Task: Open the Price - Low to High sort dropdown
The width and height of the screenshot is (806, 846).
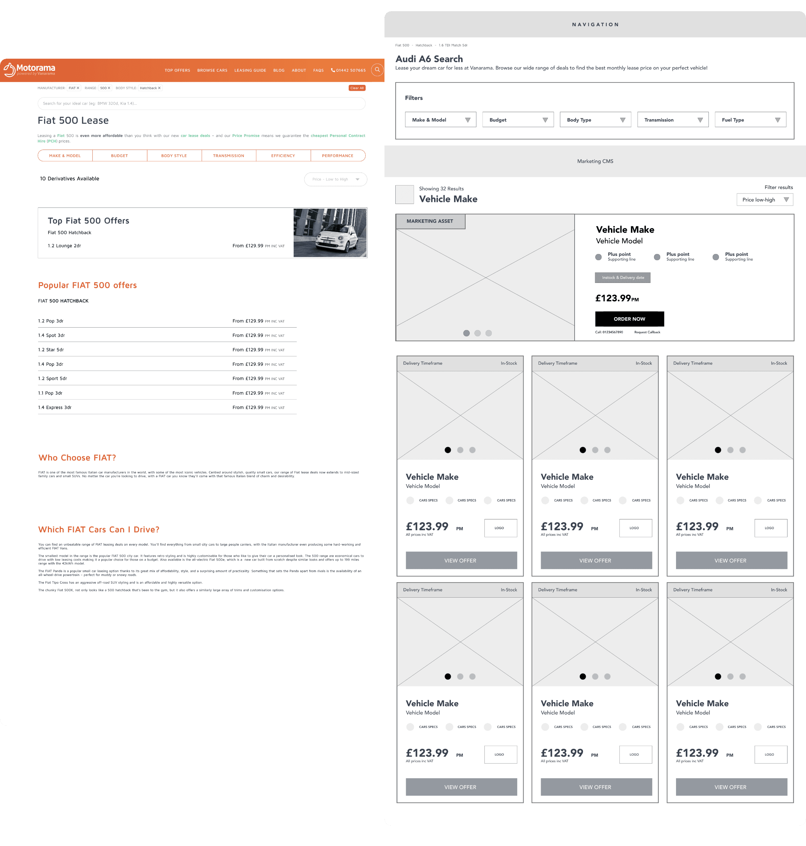Action: tap(336, 180)
